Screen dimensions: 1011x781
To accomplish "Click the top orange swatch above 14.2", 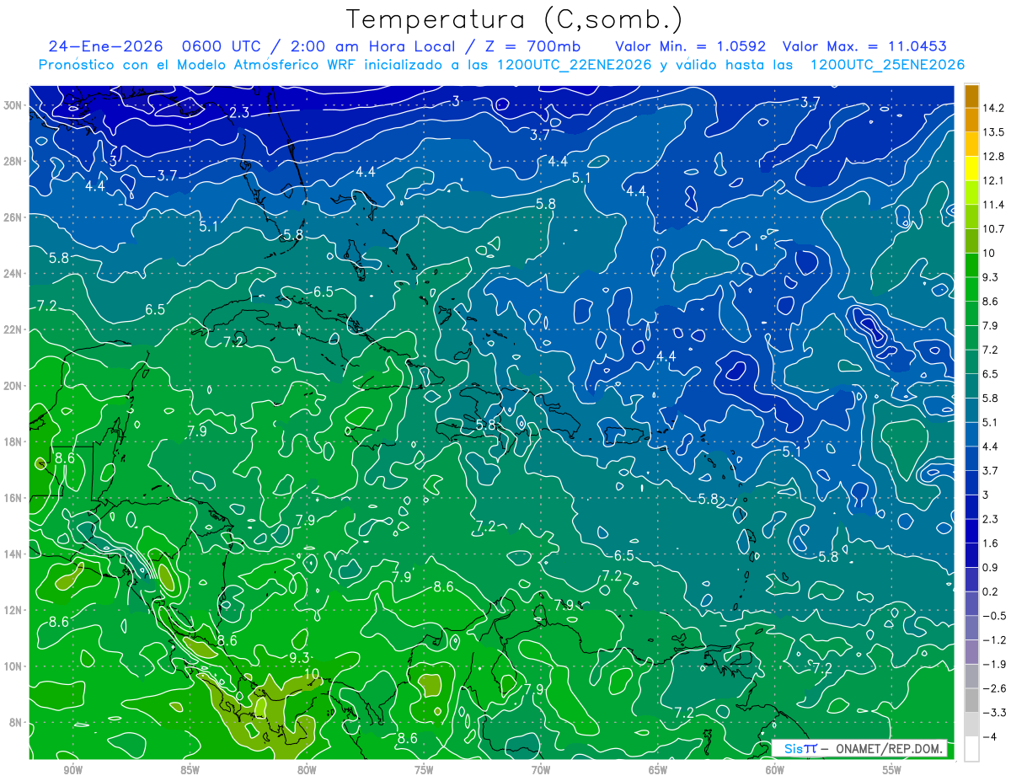I will coord(971,96).
